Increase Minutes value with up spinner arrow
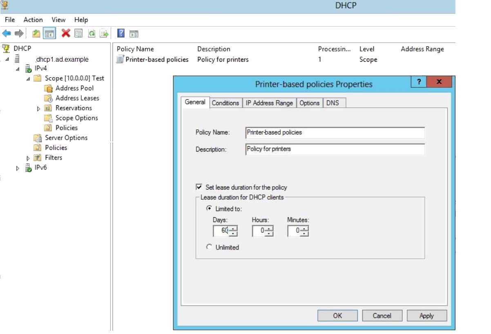 (x=304, y=229)
